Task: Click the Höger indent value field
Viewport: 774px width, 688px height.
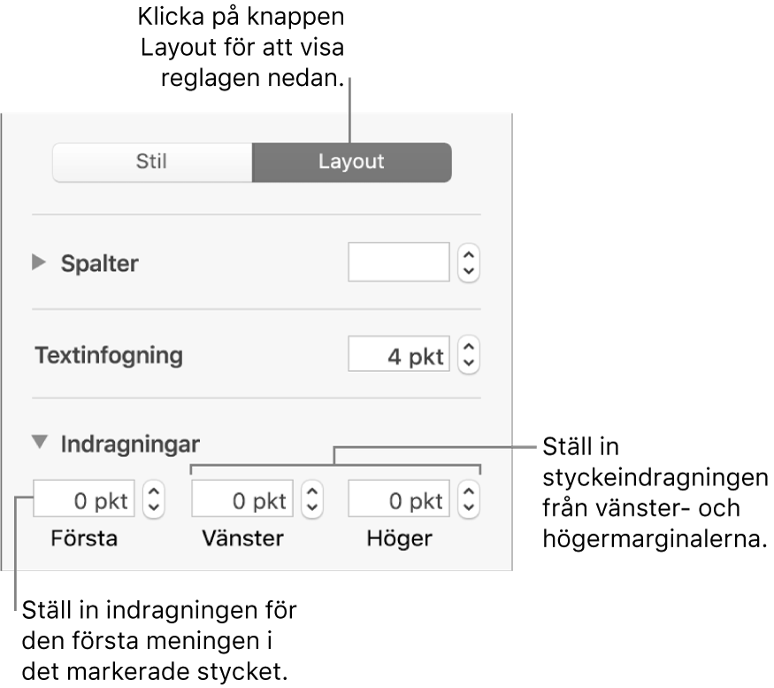Action: coord(399,500)
